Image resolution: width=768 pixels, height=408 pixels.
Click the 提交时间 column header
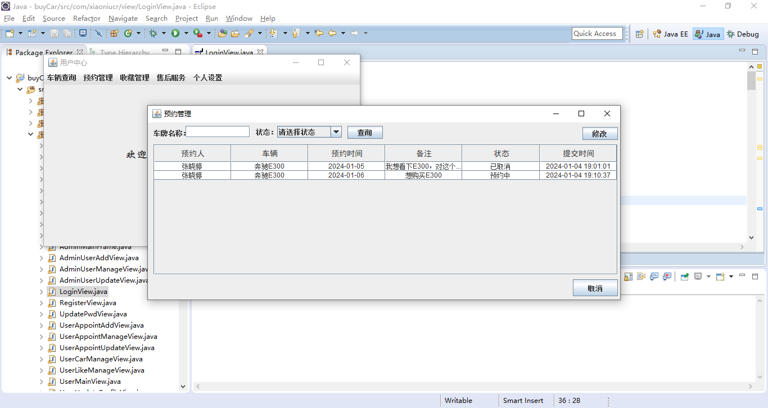tap(578, 153)
